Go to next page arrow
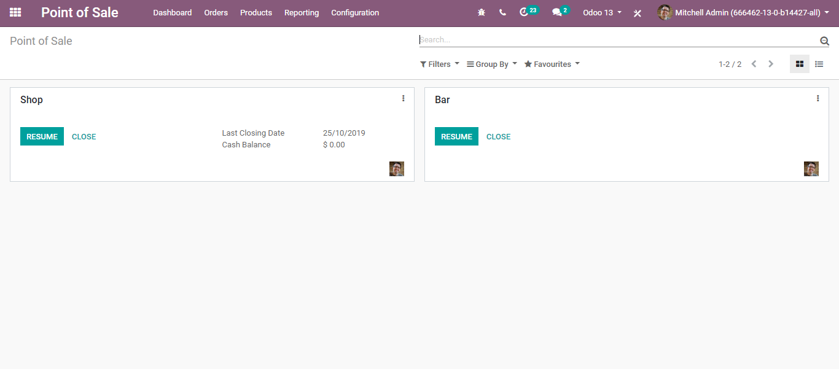Screen dimensions: 839x369 [x=771, y=64]
